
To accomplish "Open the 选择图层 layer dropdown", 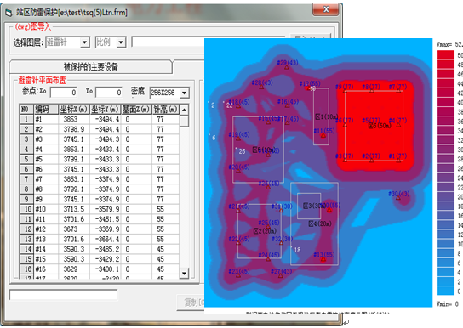I will (x=85, y=42).
